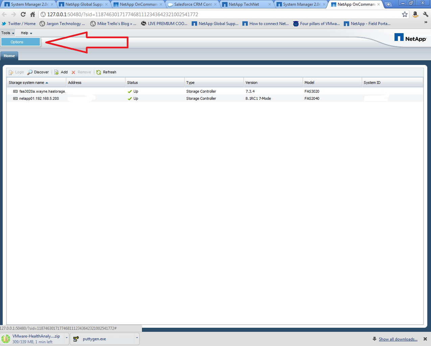The image size is (431, 346).
Task: Switch to Salesforce CRM tab
Action: [x=192, y=4]
